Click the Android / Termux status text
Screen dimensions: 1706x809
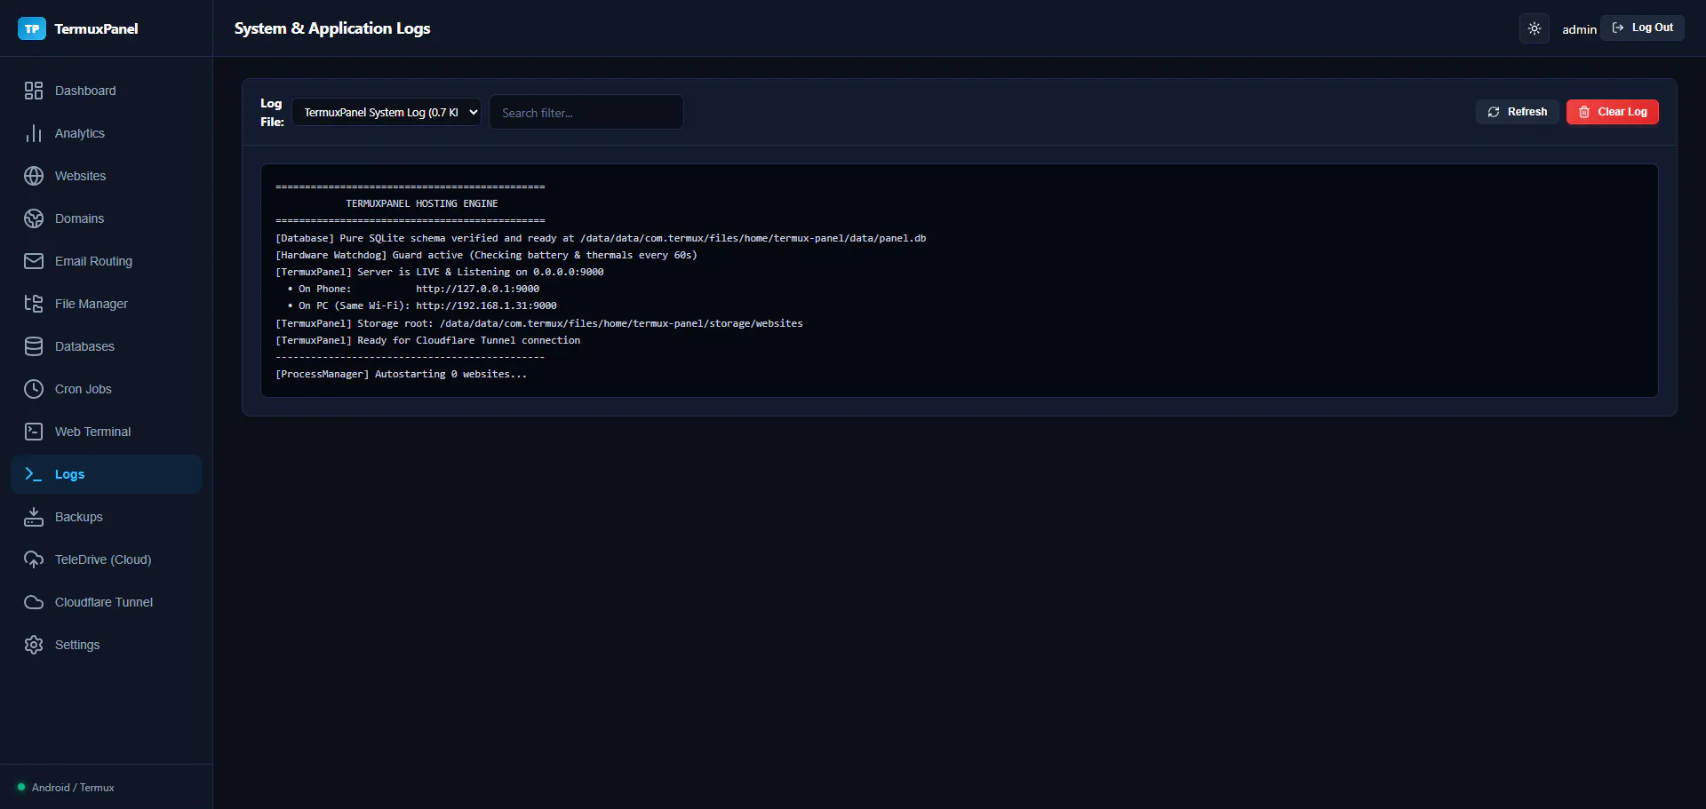pyautogui.click(x=73, y=788)
